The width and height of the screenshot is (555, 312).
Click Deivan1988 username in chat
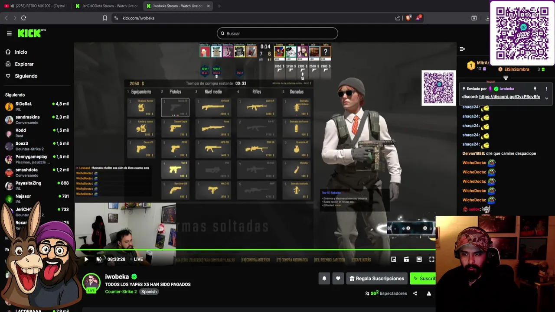473,153
